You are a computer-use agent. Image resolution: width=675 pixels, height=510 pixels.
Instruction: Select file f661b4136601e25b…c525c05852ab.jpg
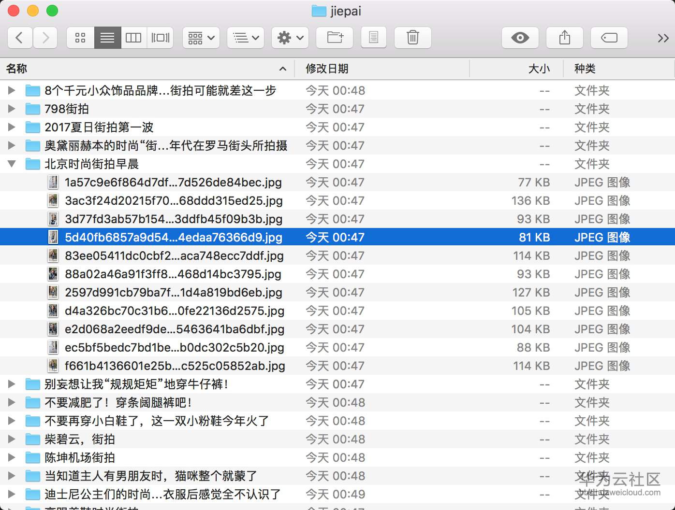(337, 366)
